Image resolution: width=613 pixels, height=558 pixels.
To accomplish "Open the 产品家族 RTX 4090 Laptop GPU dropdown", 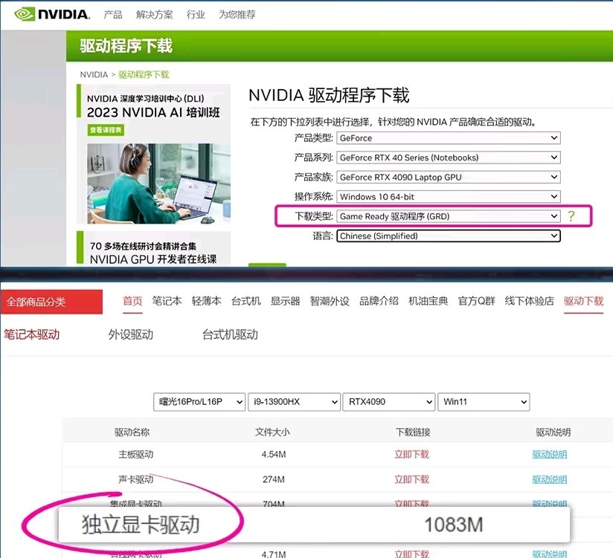I will (x=448, y=178).
